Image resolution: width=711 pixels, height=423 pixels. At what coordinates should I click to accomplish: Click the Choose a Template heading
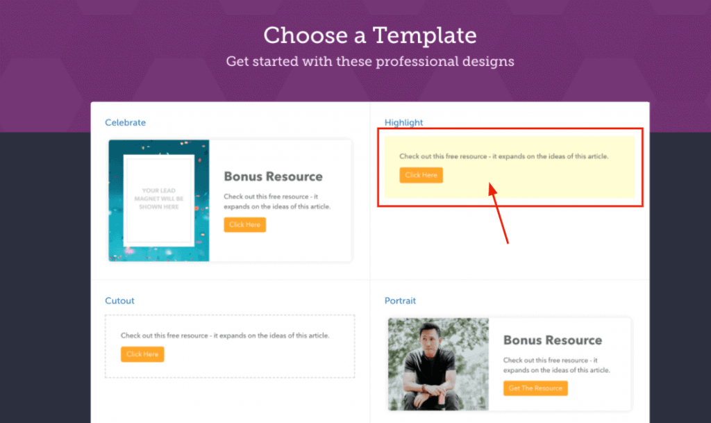[370, 35]
